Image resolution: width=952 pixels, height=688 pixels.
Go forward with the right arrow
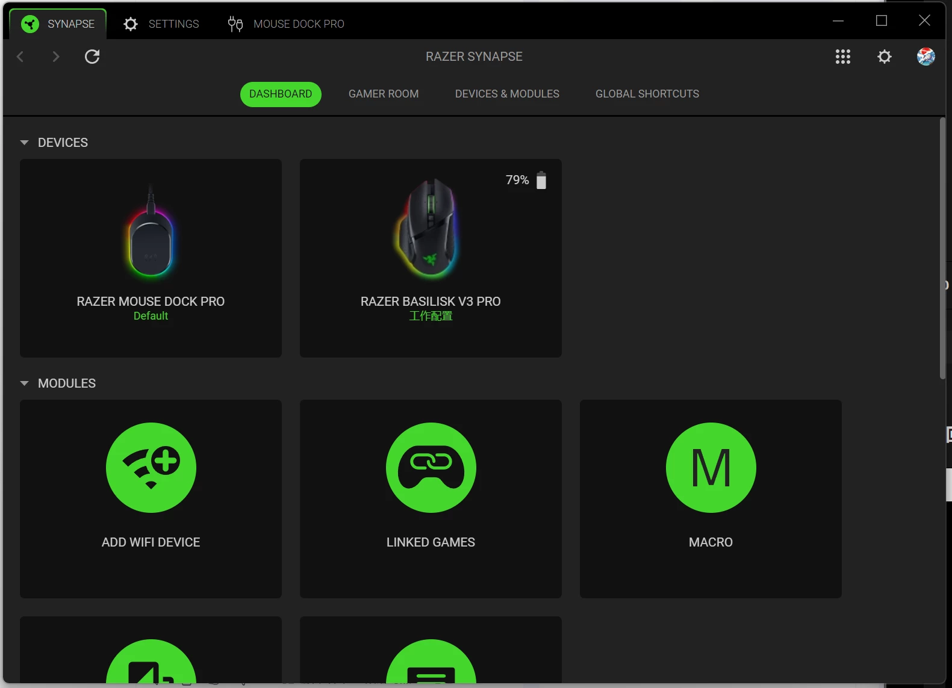coord(56,57)
